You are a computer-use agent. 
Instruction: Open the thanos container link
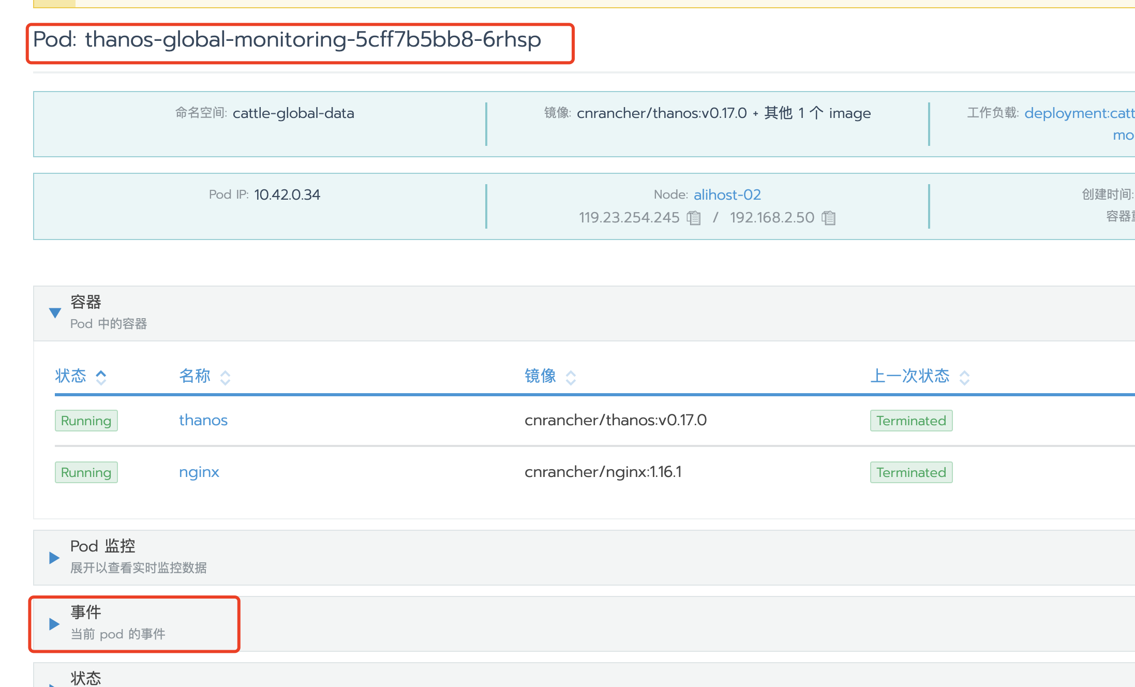coord(203,420)
